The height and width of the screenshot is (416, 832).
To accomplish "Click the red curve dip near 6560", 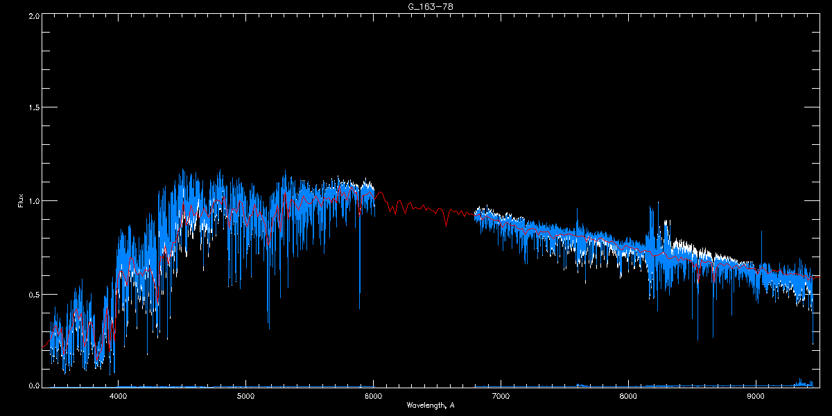I will [x=447, y=223].
